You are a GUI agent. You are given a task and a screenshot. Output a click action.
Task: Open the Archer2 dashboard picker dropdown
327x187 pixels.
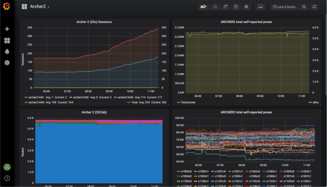pyautogui.click(x=40, y=7)
